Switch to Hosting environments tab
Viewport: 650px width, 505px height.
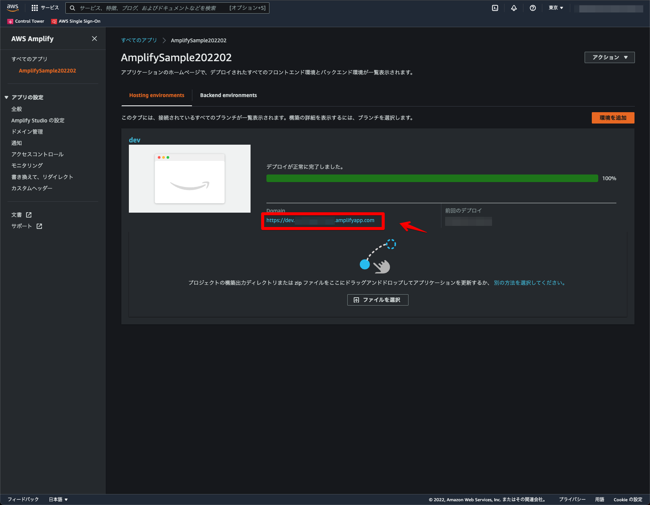point(157,95)
